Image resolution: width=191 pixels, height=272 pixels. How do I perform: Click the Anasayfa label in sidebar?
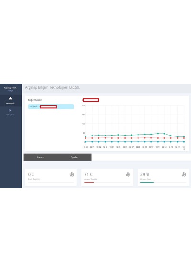tap(10, 103)
